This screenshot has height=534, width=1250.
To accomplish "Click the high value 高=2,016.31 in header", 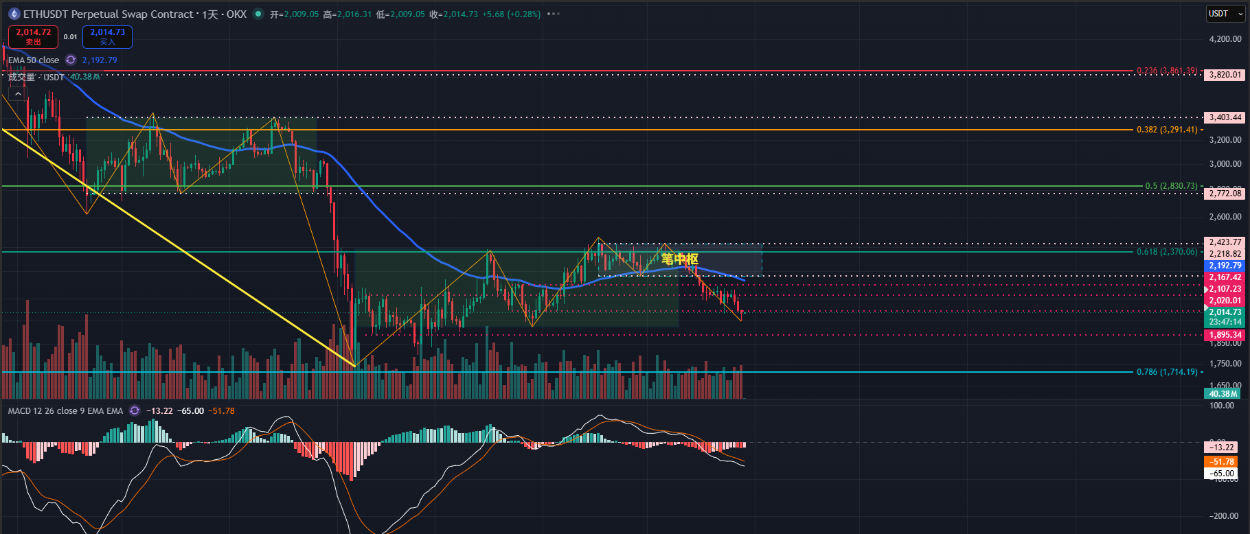I will [347, 14].
